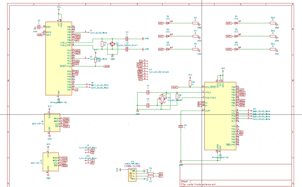
Task: Select capacitor C1 on the AREF pin
Action: point(39,27)
